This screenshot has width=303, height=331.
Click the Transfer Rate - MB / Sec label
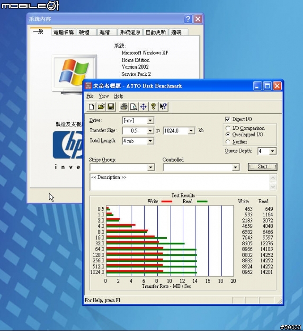[x=167, y=286]
